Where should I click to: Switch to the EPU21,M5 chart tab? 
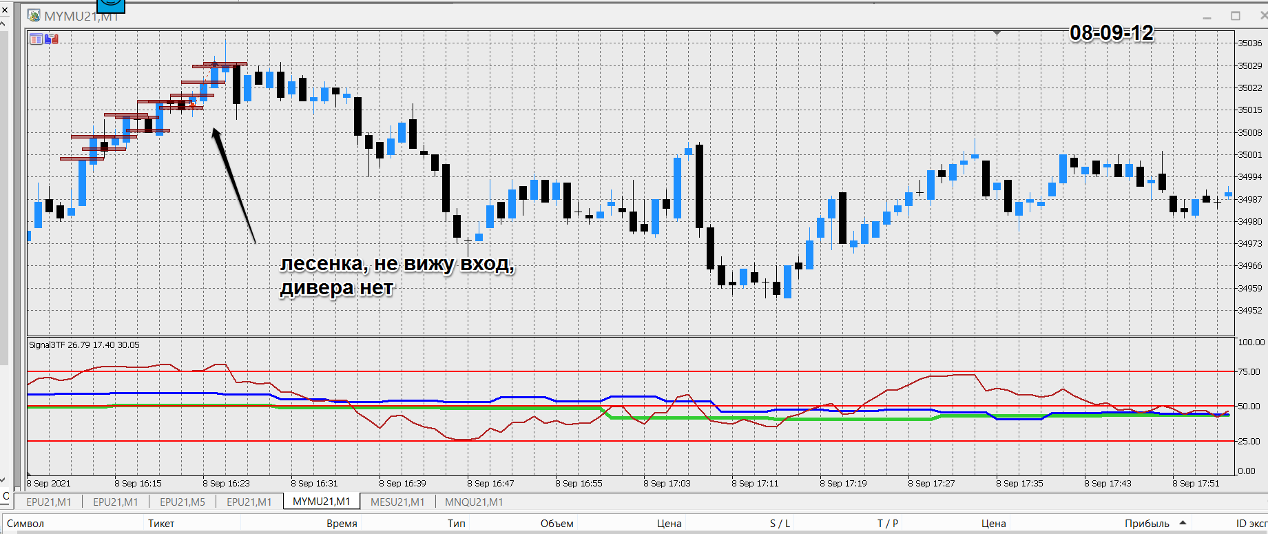coord(183,502)
